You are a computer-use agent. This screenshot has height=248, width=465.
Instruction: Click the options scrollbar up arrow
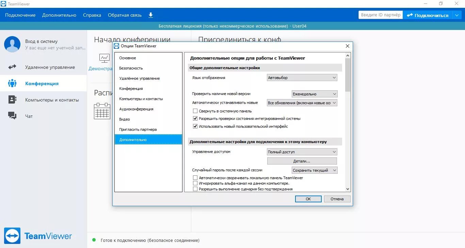(348, 55)
